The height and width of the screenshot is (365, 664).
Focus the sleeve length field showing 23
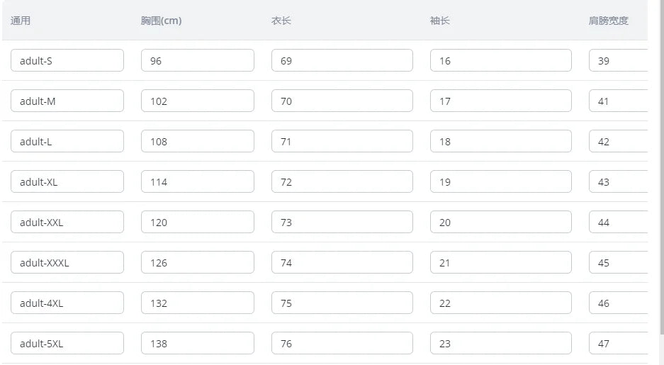coord(500,343)
